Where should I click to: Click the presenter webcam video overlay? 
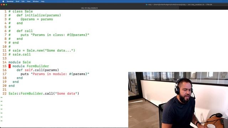(x=178, y=100)
